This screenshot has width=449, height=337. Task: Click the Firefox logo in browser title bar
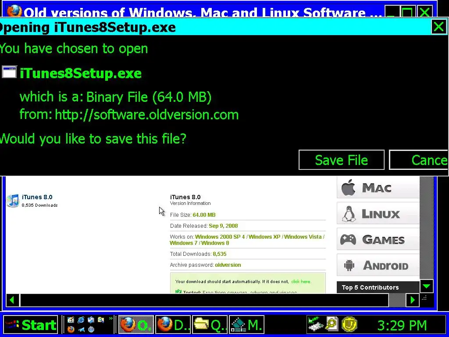[14, 11]
